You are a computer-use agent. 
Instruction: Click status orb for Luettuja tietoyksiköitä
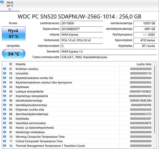(x=5, y=91)
